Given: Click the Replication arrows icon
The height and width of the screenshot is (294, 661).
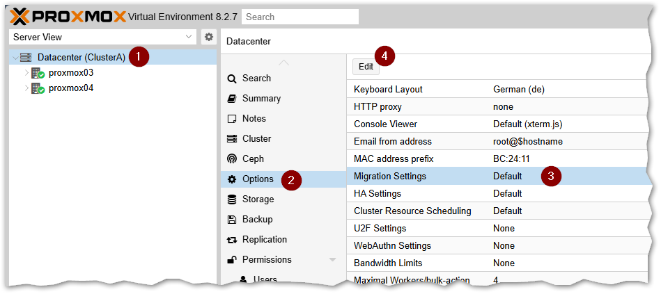Looking at the screenshot, I should point(232,240).
